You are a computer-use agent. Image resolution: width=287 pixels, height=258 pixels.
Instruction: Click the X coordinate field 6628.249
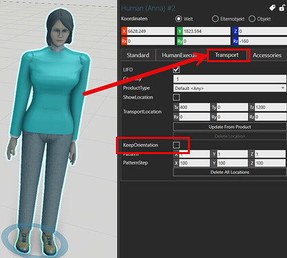pyautogui.click(x=151, y=31)
